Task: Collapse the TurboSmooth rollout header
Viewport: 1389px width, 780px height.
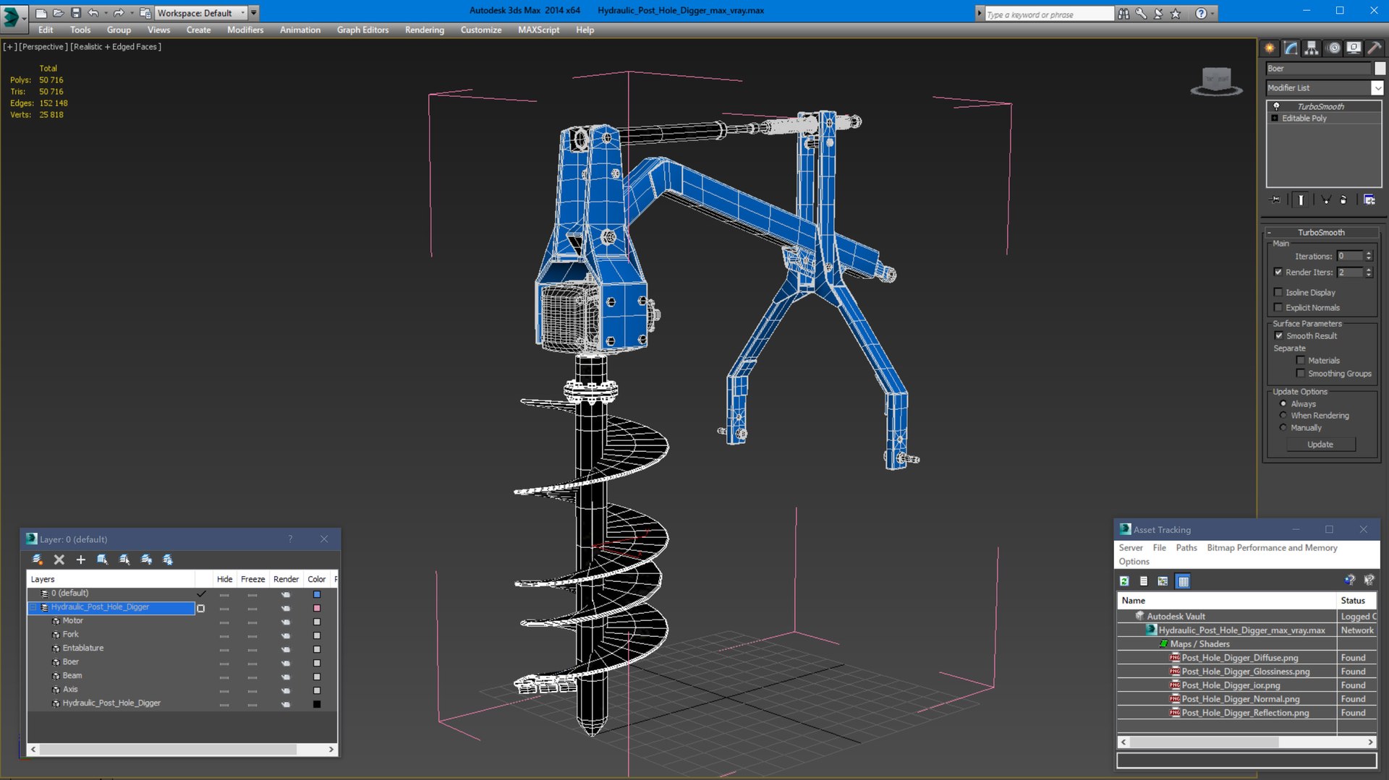Action: (x=1321, y=233)
